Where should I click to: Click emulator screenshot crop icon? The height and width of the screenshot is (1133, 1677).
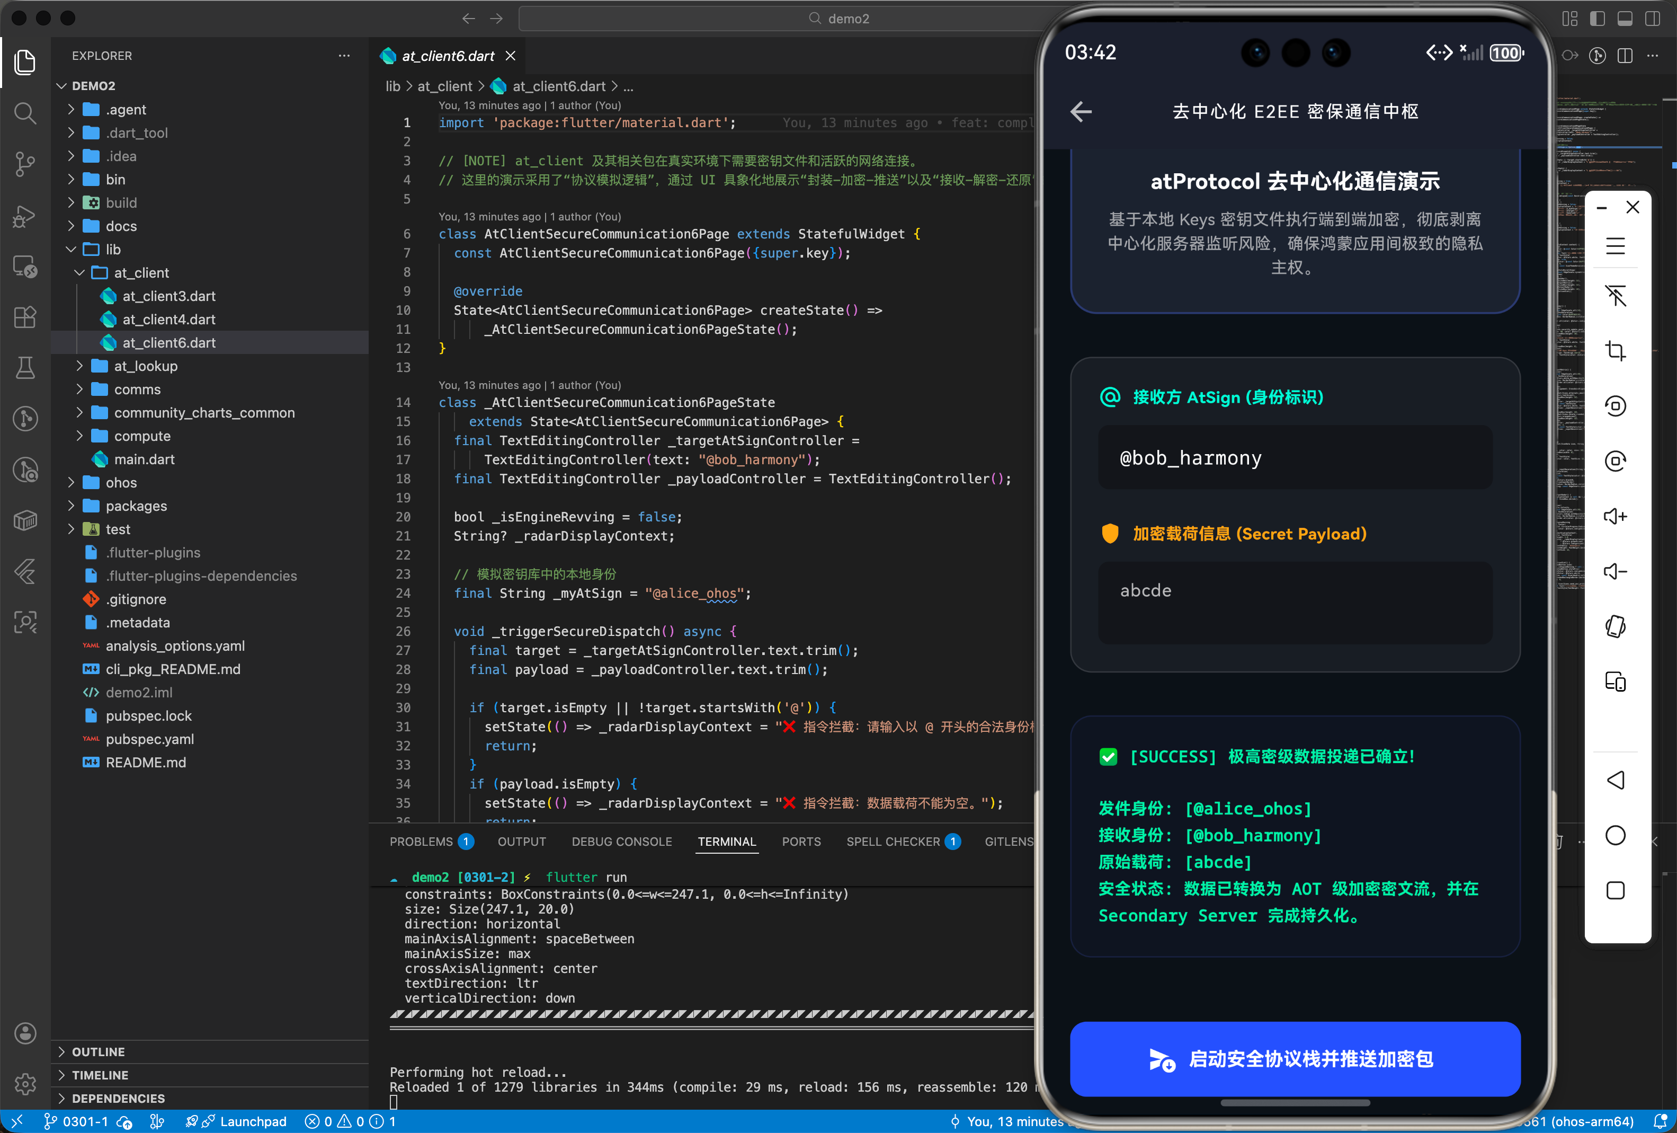[x=1615, y=351]
